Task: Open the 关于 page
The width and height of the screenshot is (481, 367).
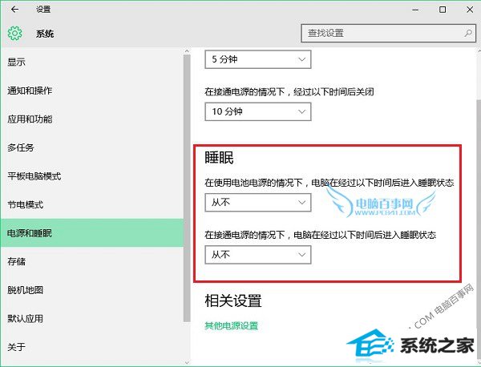Action: (x=17, y=347)
